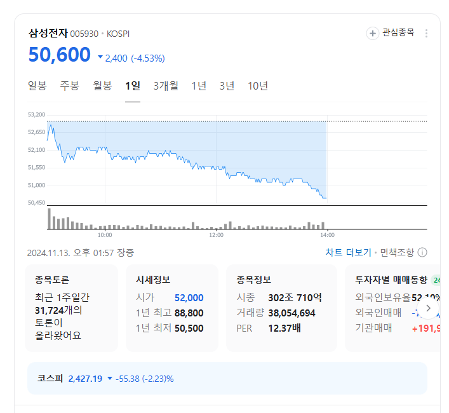The width and height of the screenshot is (449, 413).
Task: Click the right arrow to scroll cards
Action: click(428, 308)
